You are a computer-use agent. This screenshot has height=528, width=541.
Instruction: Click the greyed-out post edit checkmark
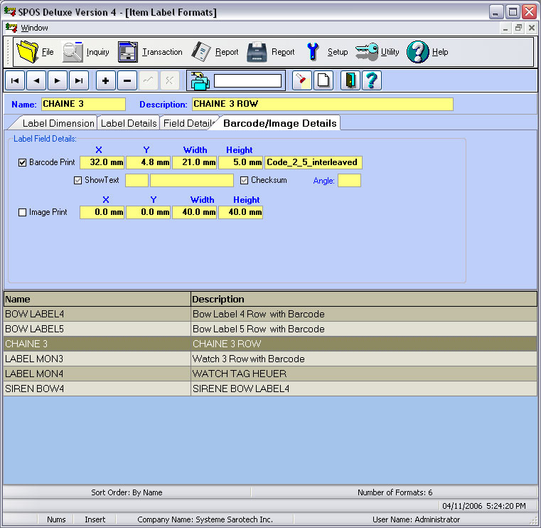coord(149,81)
